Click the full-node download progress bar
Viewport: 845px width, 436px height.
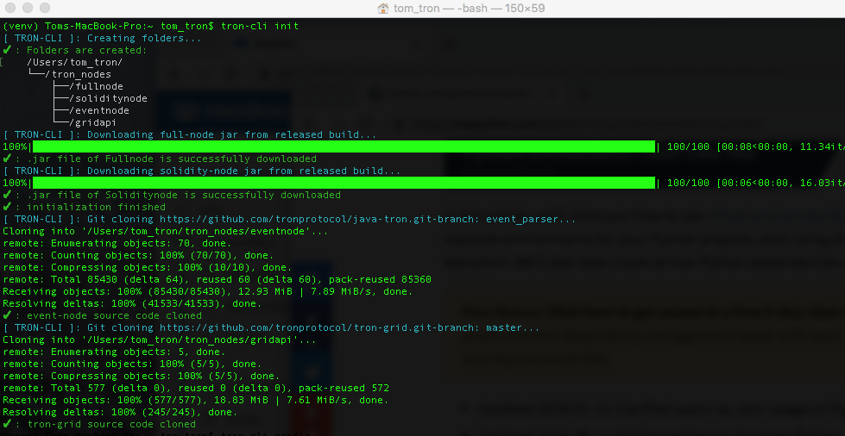pos(344,146)
